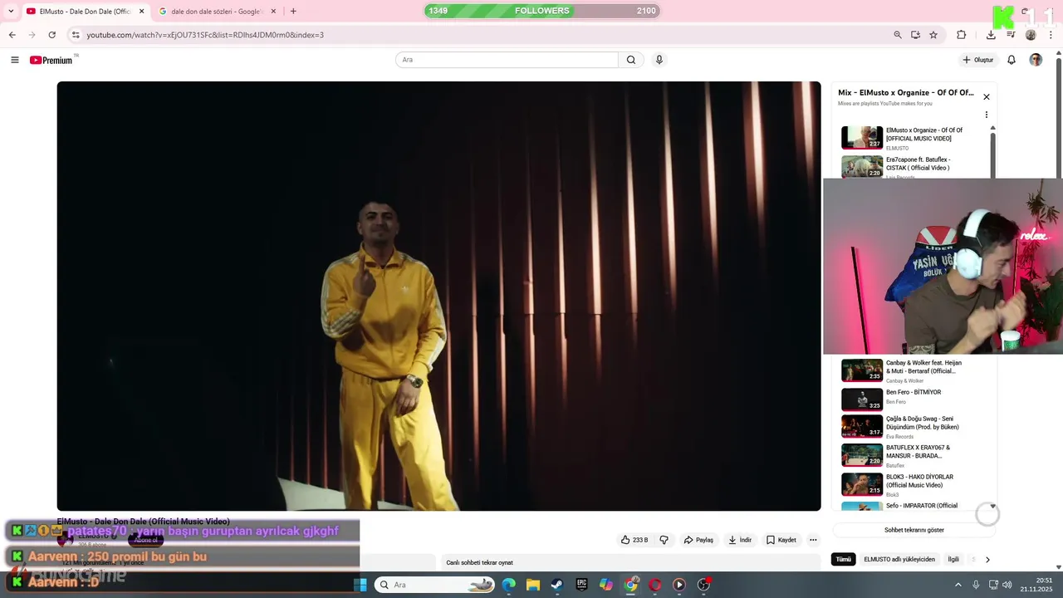Image resolution: width=1063 pixels, height=598 pixels.
Task: Install the app via the address bar icon
Action: pyautogui.click(x=915, y=35)
